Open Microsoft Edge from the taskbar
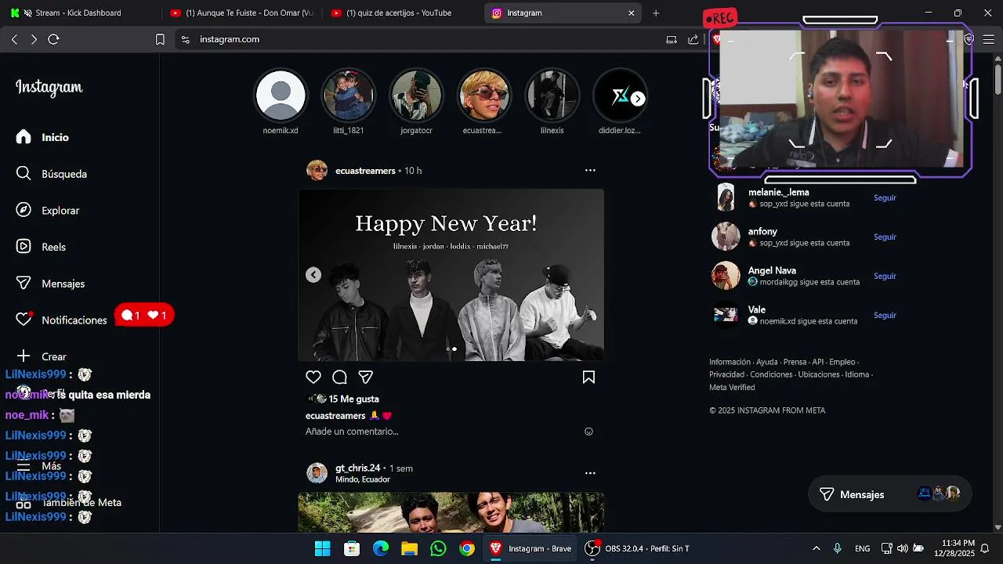This screenshot has height=564, width=1003. (380, 548)
